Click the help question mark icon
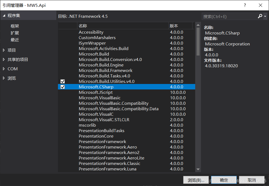269x186 pixels. 245,5
